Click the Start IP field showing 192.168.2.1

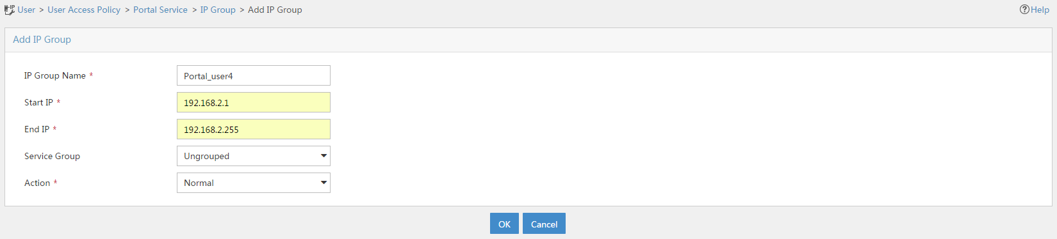coord(254,102)
